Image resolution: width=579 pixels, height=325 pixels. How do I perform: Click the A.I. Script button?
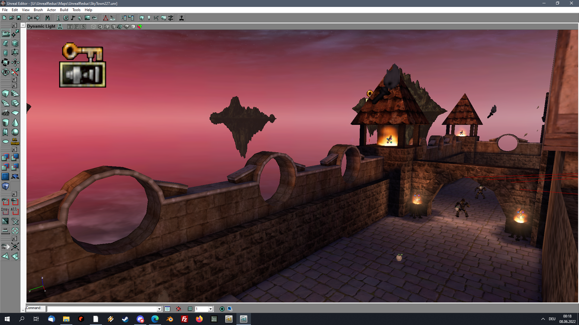[15, 141]
